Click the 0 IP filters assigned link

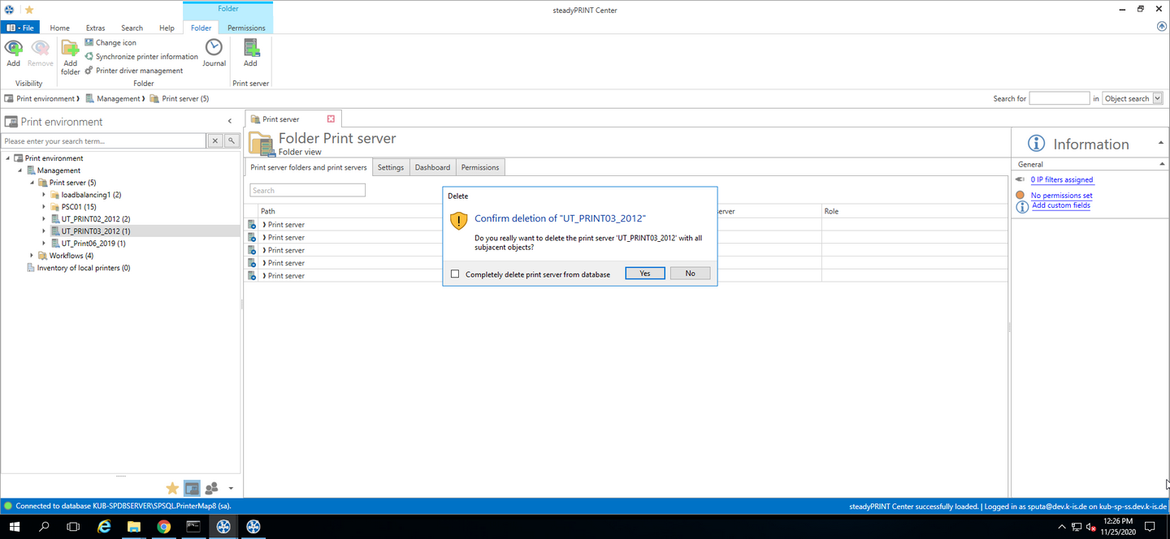pyautogui.click(x=1061, y=179)
